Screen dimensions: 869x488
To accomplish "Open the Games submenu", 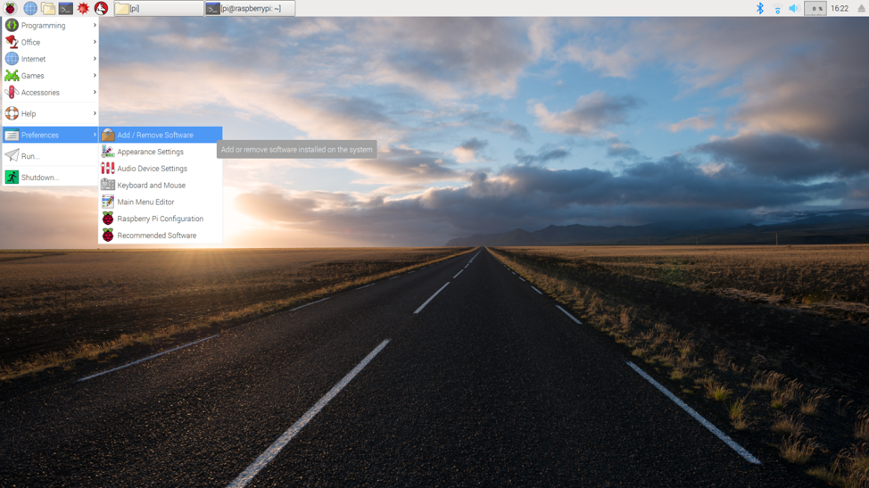I will click(51, 76).
